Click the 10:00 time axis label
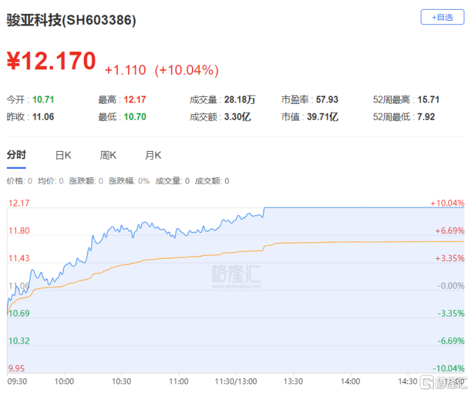This screenshot has width=472, height=394. point(64,382)
